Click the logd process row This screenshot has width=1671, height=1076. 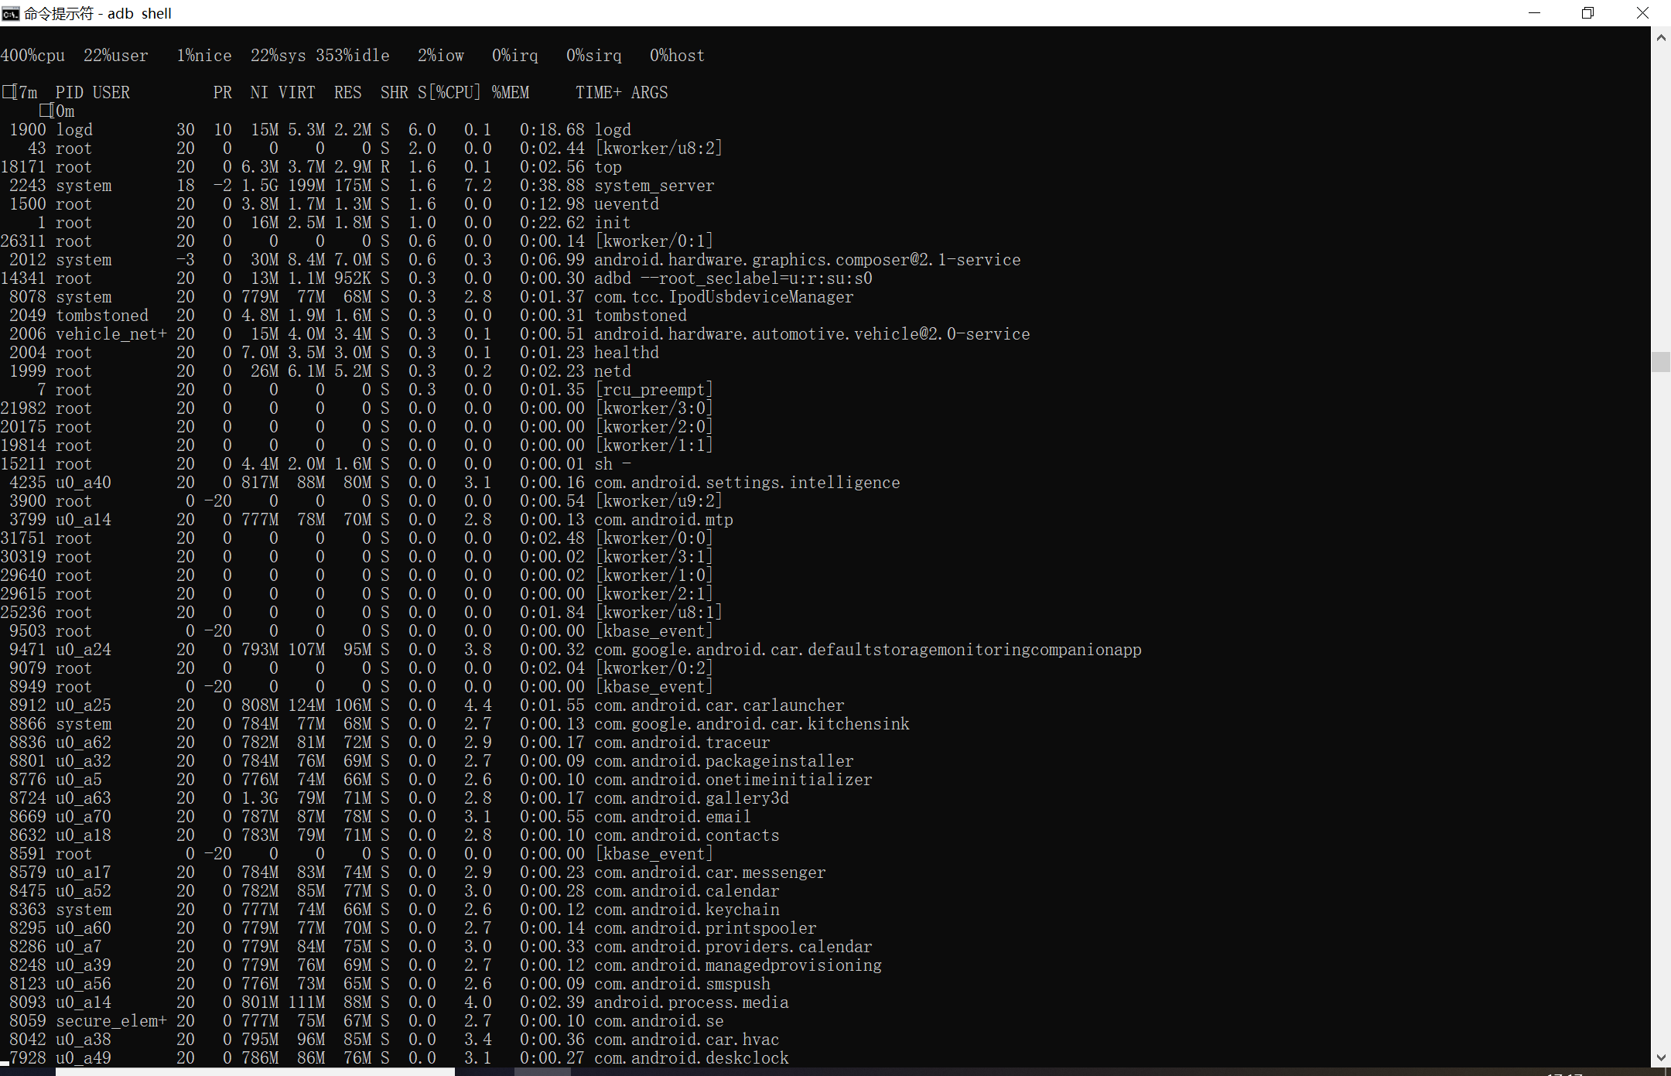tap(613, 130)
